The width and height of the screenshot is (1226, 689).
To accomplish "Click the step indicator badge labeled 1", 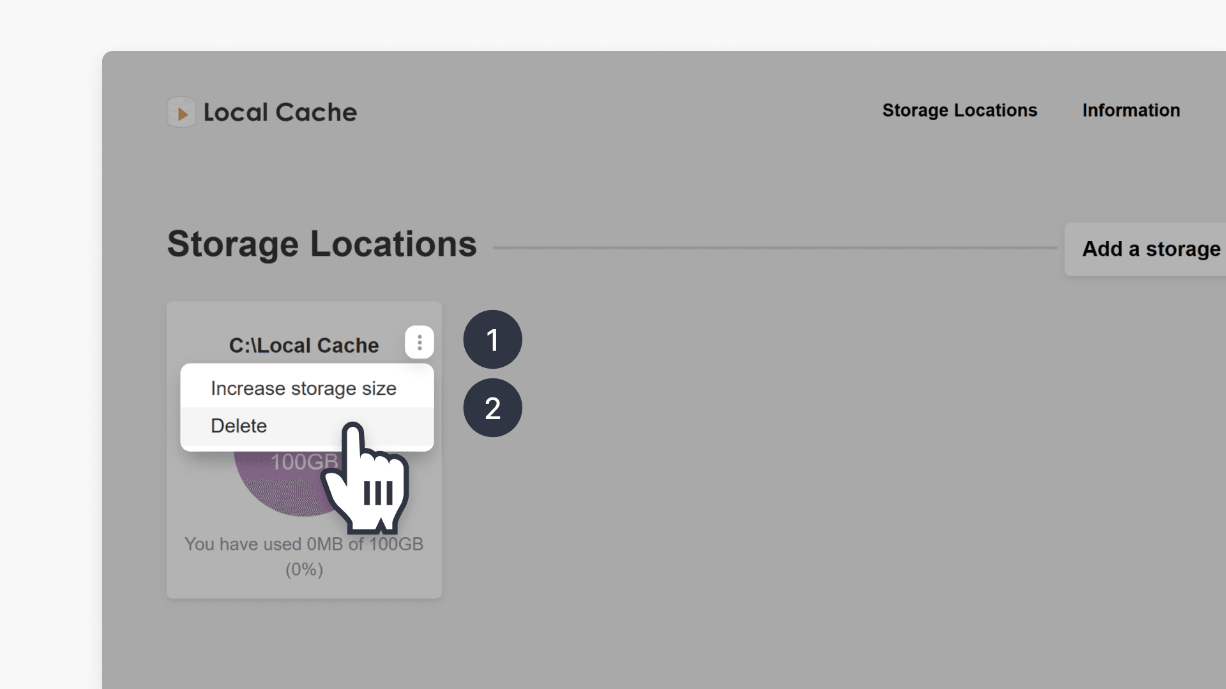I will click(492, 339).
